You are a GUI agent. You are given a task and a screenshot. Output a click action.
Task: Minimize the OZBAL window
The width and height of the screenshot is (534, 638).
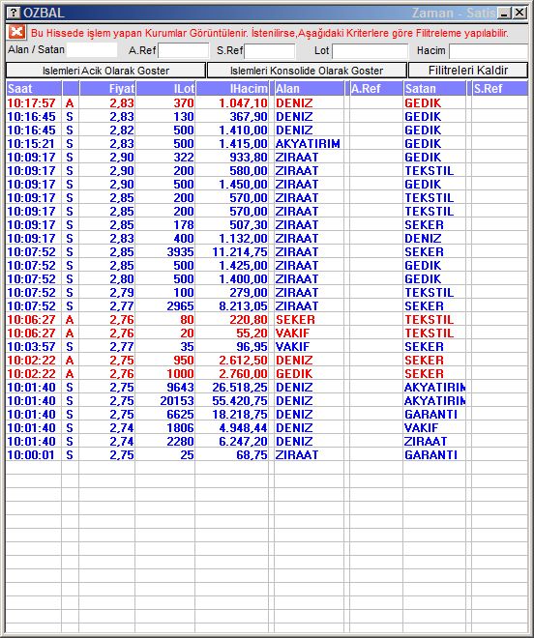click(505, 13)
